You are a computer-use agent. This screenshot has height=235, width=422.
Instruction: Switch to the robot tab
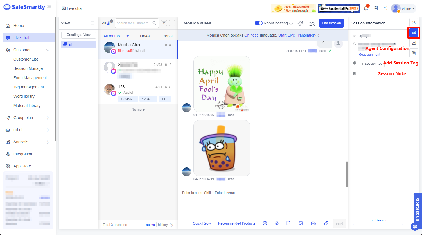(x=168, y=36)
